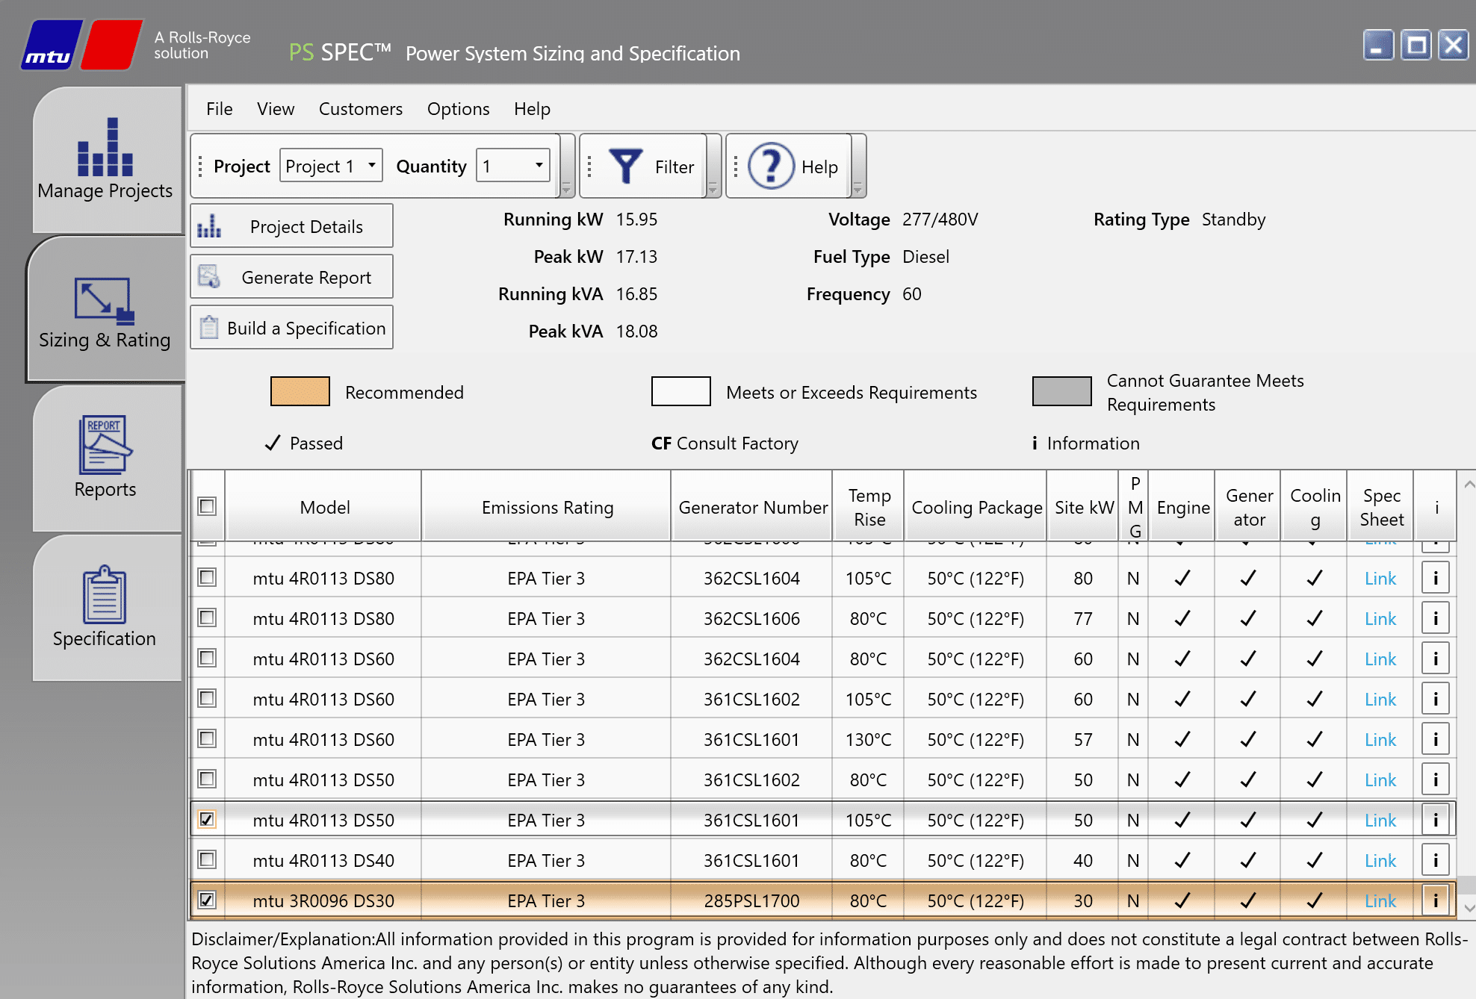Open the Reports section icon

pos(105,444)
